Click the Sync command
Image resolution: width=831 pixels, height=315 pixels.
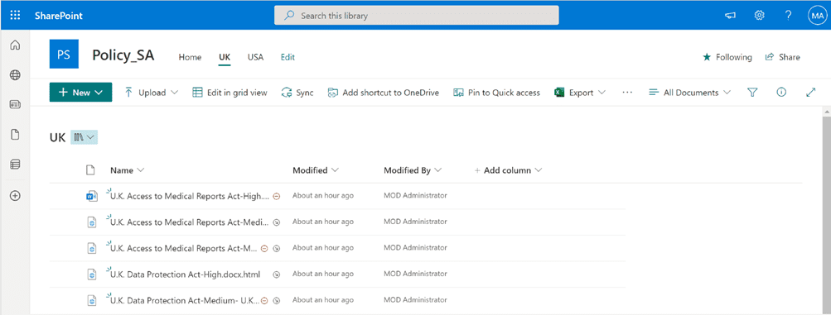coord(297,93)
